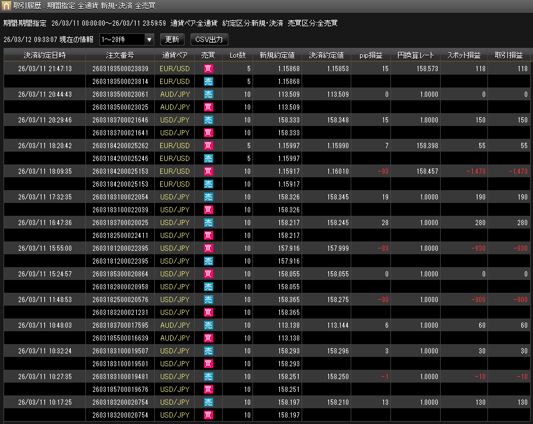Screen dimensions: 533x424
Task: Sort by the 取引損益 column header
Action: coord(508,55)
